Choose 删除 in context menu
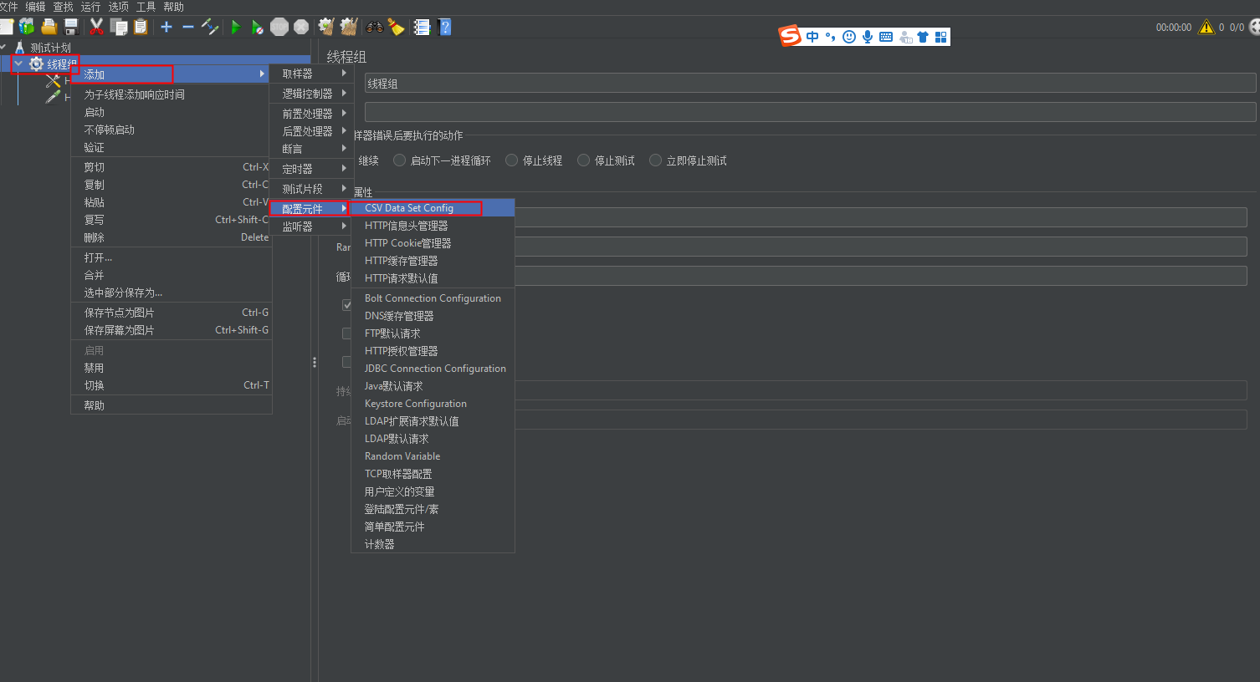 pos(172,237)
